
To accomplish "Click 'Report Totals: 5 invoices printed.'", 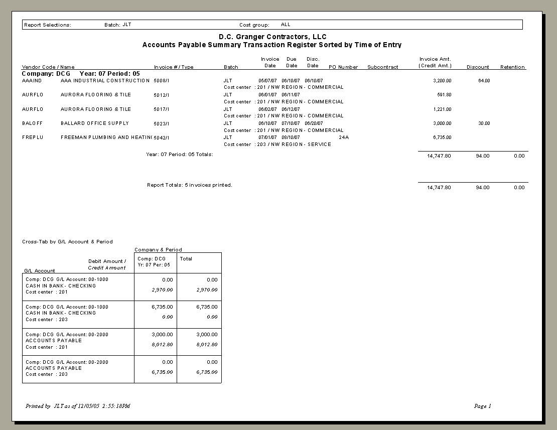I will [190, 185].
